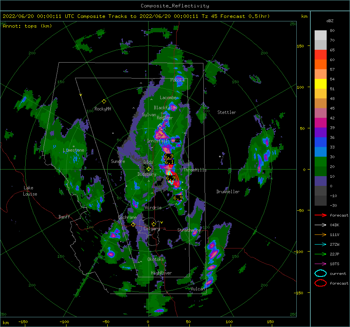Select the Sundre label
Viewport: 350px width, 327px height.
pos(118,161)
